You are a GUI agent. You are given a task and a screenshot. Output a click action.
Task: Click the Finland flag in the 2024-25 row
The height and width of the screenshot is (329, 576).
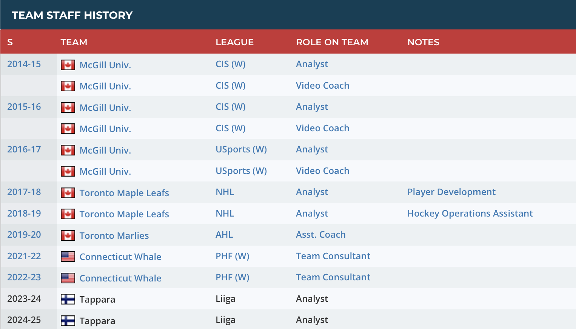pyautogui.click(x=68, y=321)
